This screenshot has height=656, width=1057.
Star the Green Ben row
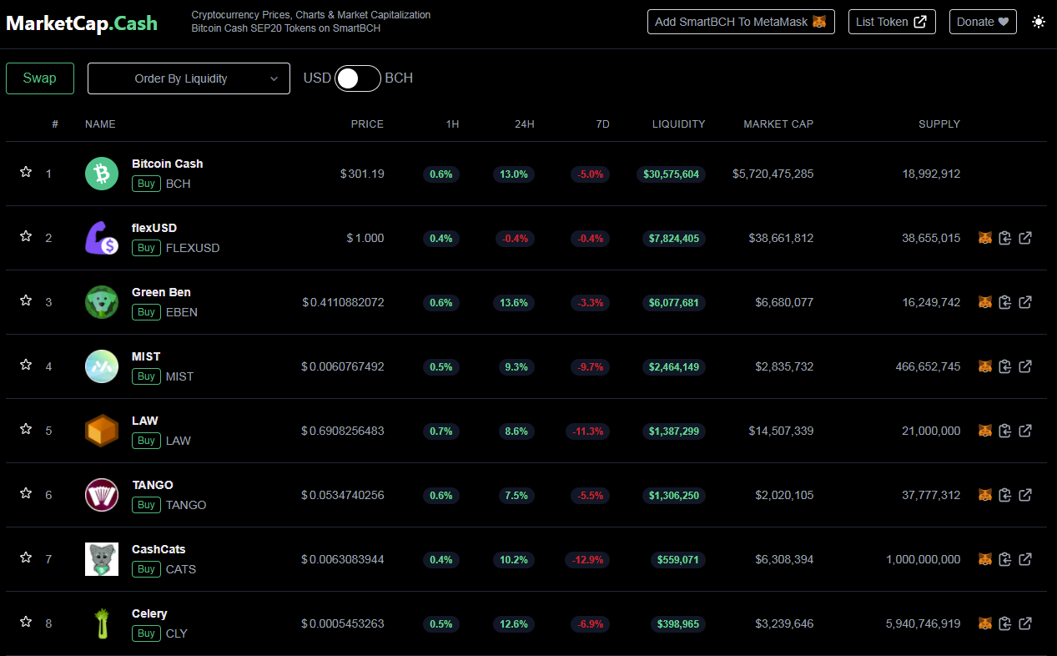(26, 300)
